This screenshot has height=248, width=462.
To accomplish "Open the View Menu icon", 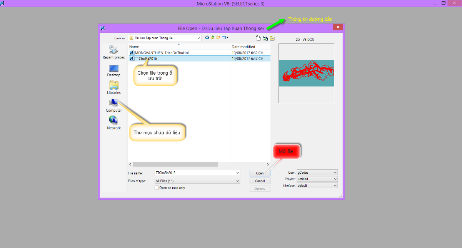I will (x=225, y=38).
